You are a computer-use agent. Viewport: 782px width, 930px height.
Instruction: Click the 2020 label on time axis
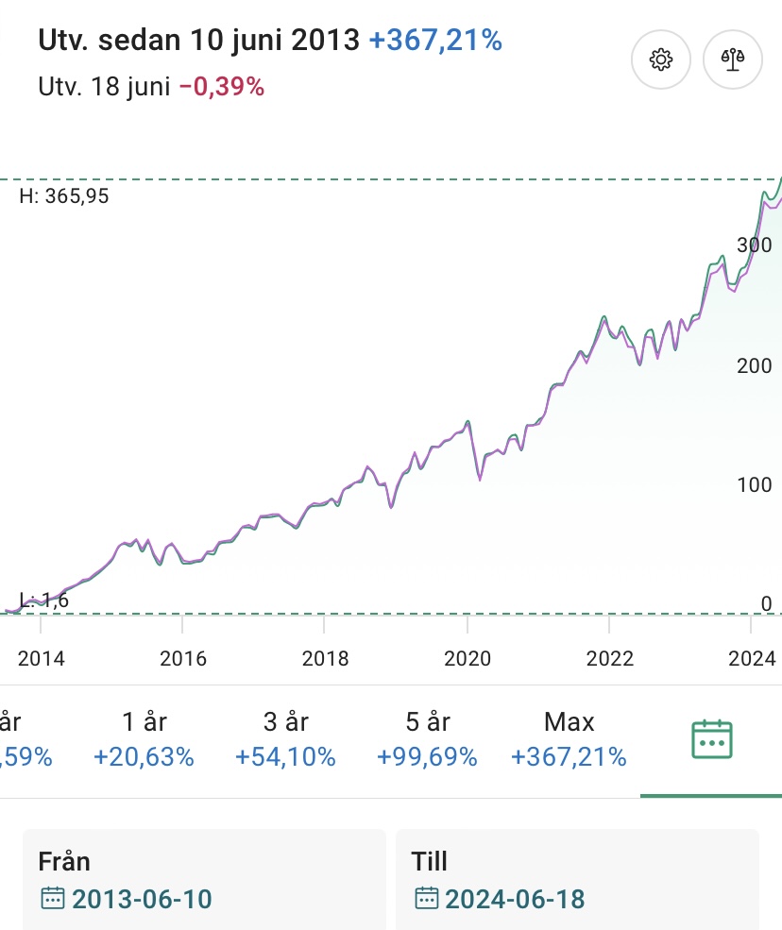click(467, 658)
